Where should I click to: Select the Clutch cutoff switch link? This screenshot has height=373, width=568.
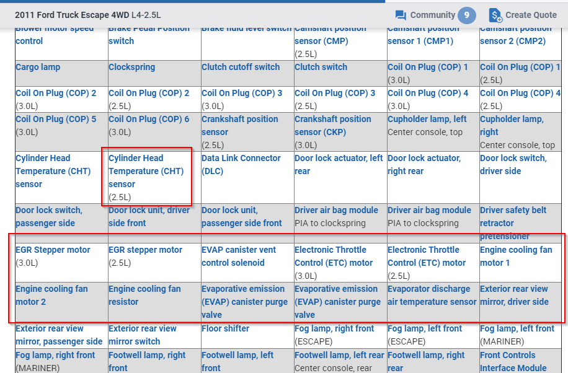coord(241,67)
